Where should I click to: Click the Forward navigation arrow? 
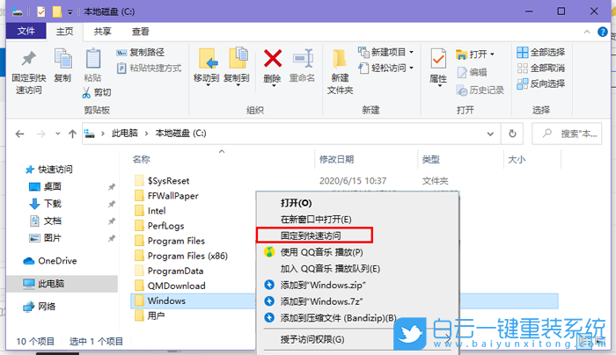click(x=40, y=134)
